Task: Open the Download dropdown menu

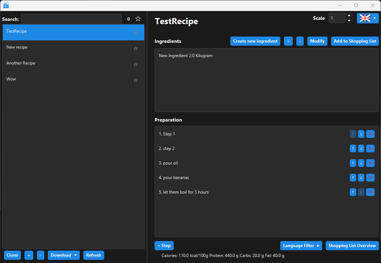Action: 63,255
